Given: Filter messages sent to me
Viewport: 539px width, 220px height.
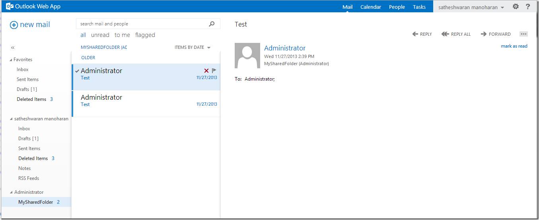Looking at the screenshot, I should click(122, 35).
